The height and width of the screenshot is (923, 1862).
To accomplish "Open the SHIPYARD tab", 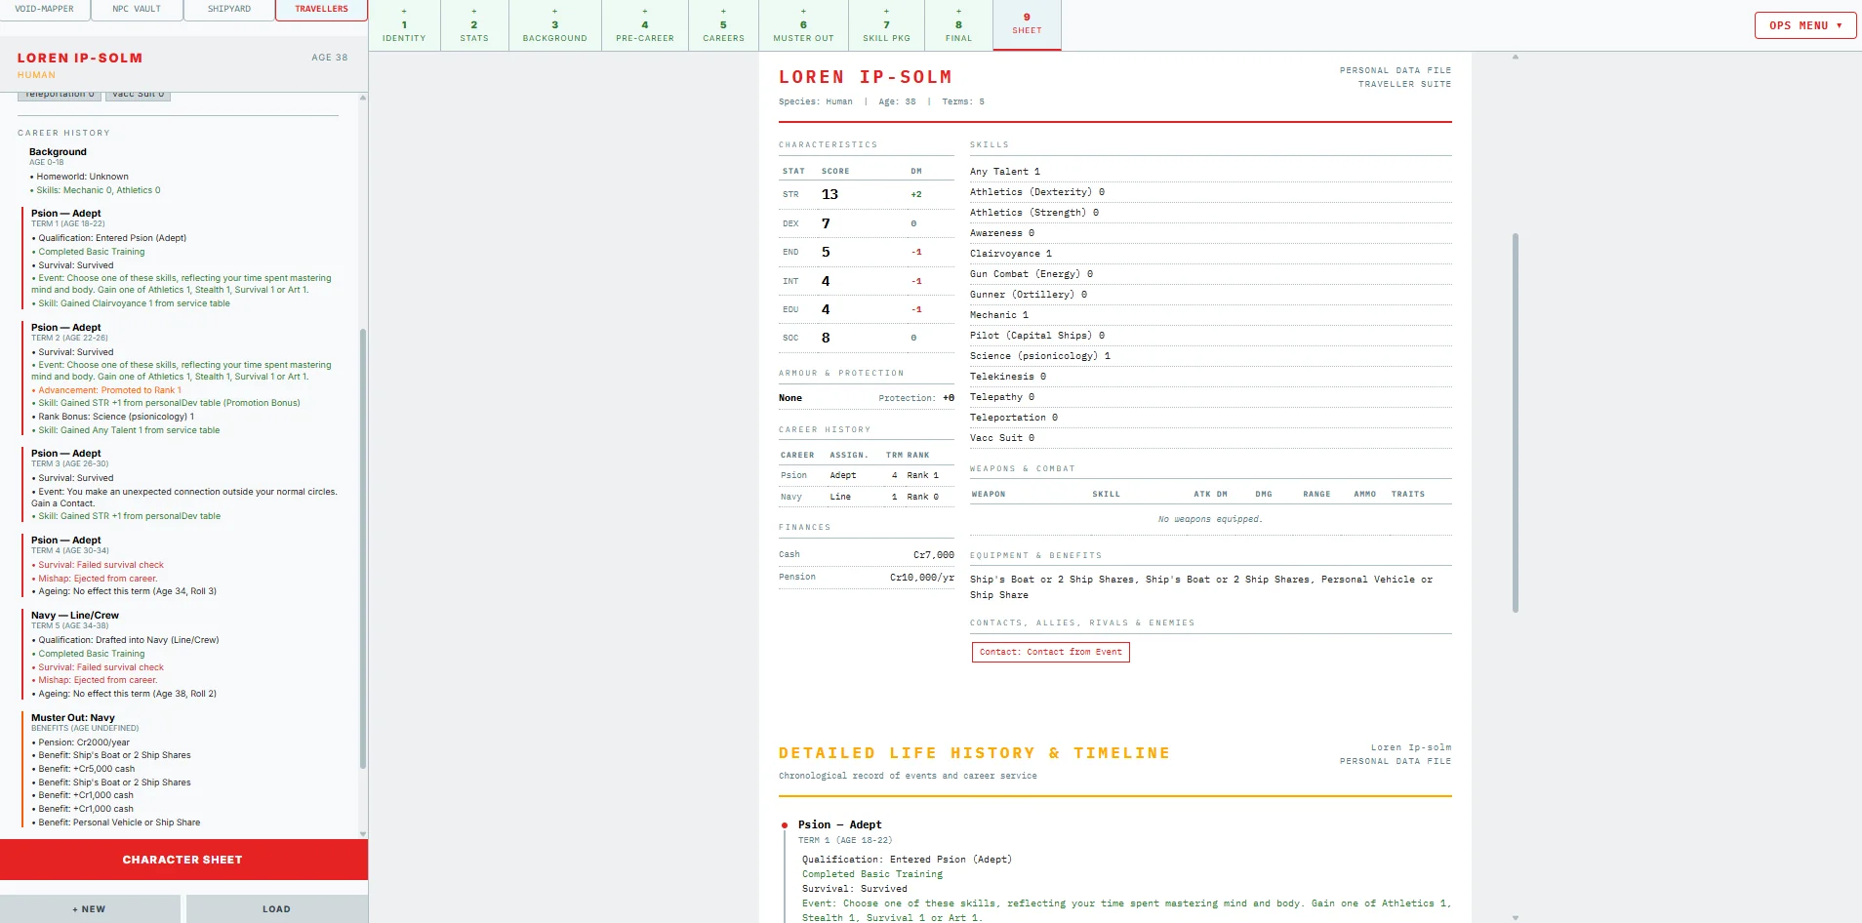I will [229, 10].
